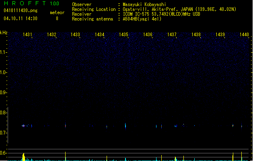Select the Ogata-vill. Akita-Pref. JAPAN location text
253x161 pixels.
pyautogui.click(x=179, y=9)
